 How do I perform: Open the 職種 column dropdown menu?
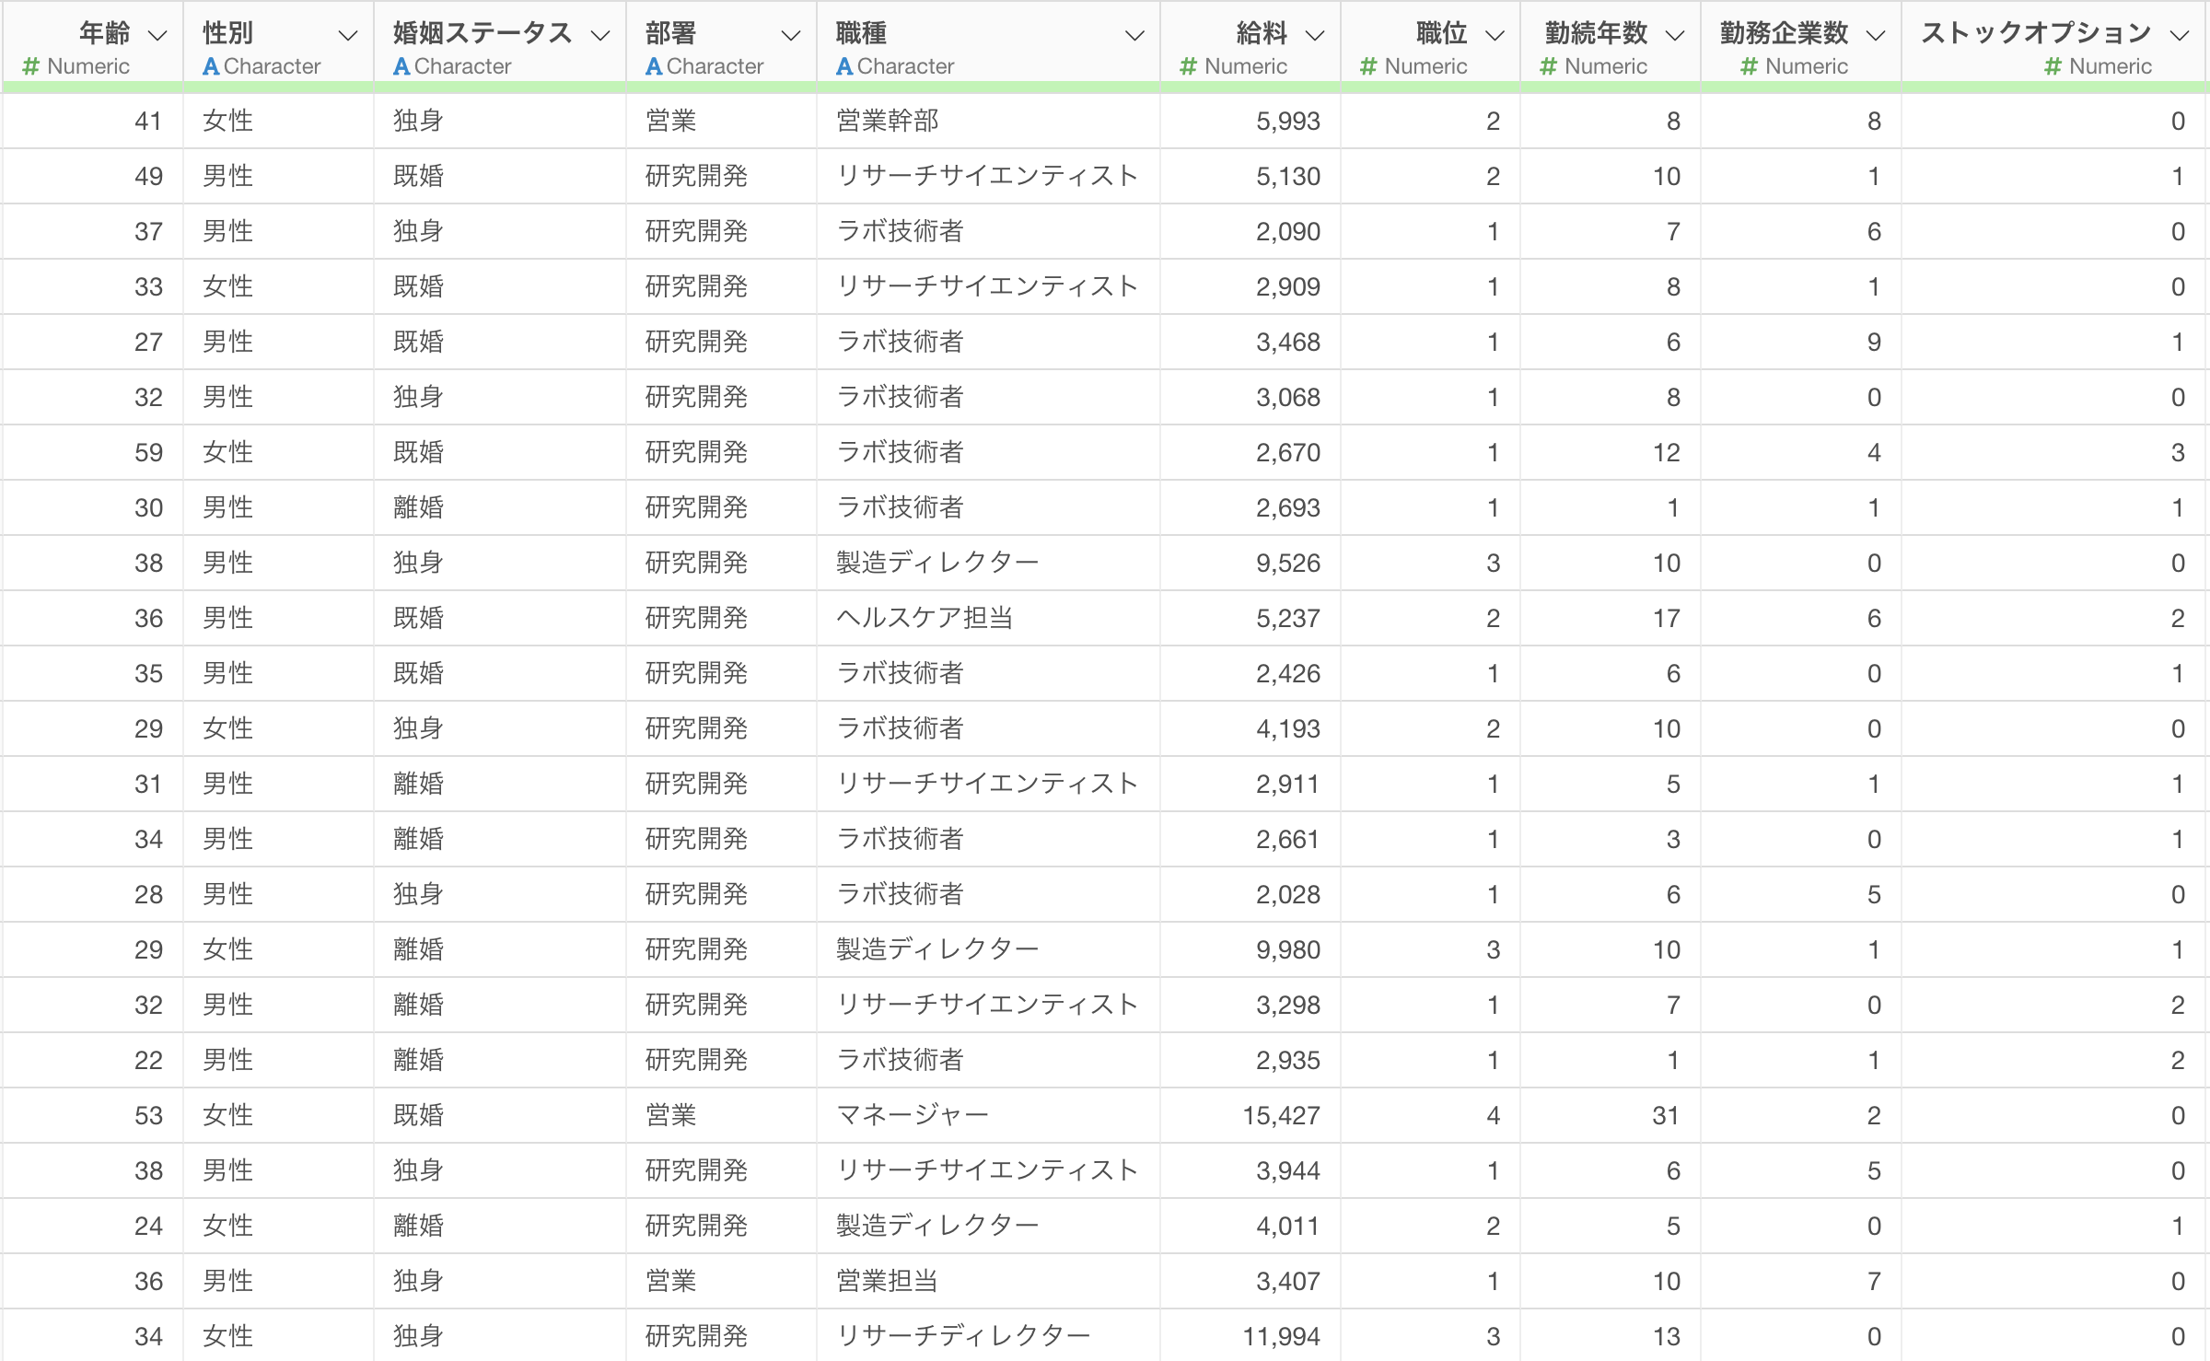(1134, 35)
